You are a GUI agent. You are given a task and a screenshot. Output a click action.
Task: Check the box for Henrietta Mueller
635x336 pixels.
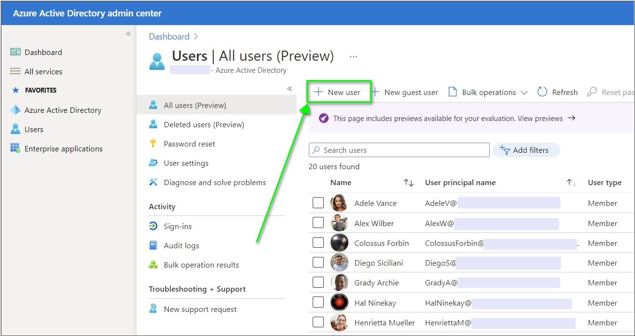pos(318,322)
